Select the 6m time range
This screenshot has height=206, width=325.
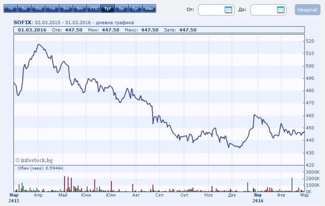79,9
